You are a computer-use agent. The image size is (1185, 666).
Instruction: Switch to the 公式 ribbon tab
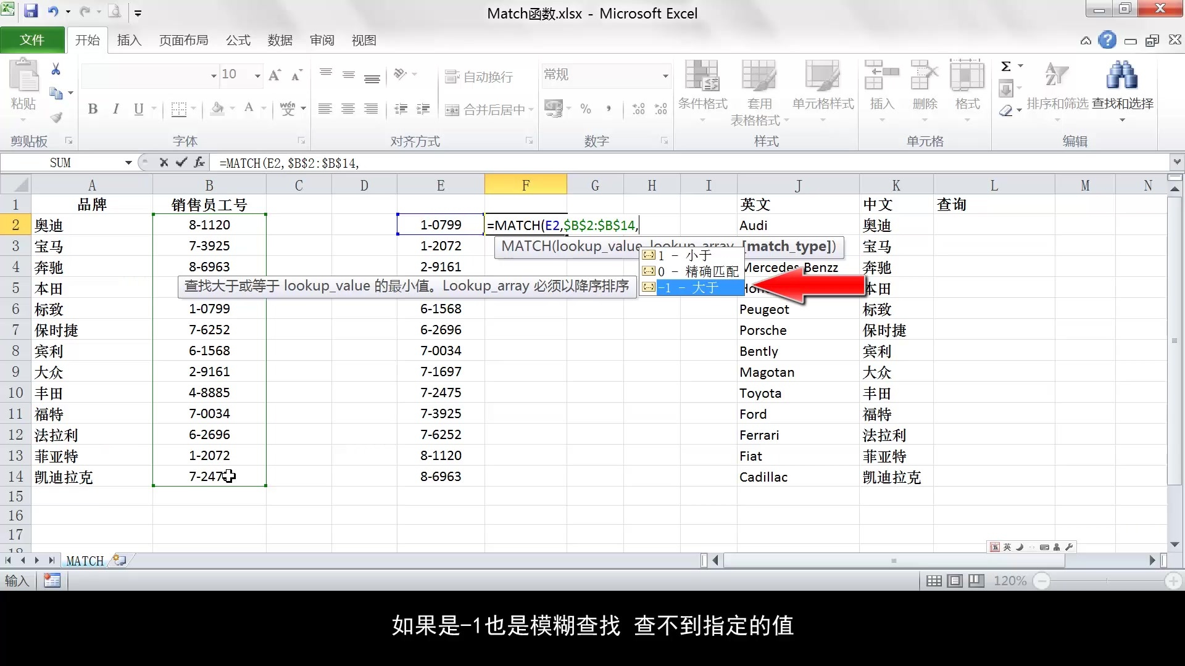238,40
